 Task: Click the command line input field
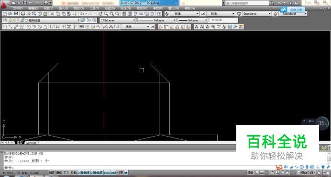[139, 167]
